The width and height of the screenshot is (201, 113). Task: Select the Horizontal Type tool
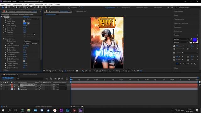point(31,8)
